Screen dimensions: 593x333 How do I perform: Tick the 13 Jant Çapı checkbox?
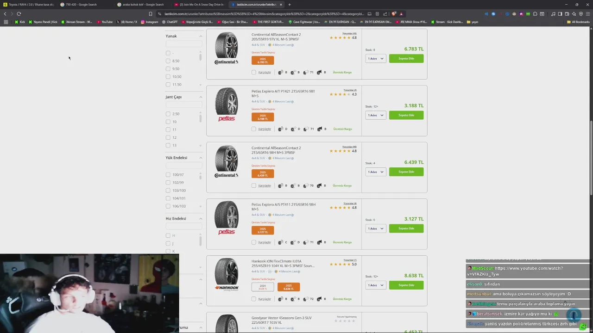click(168, 145)
